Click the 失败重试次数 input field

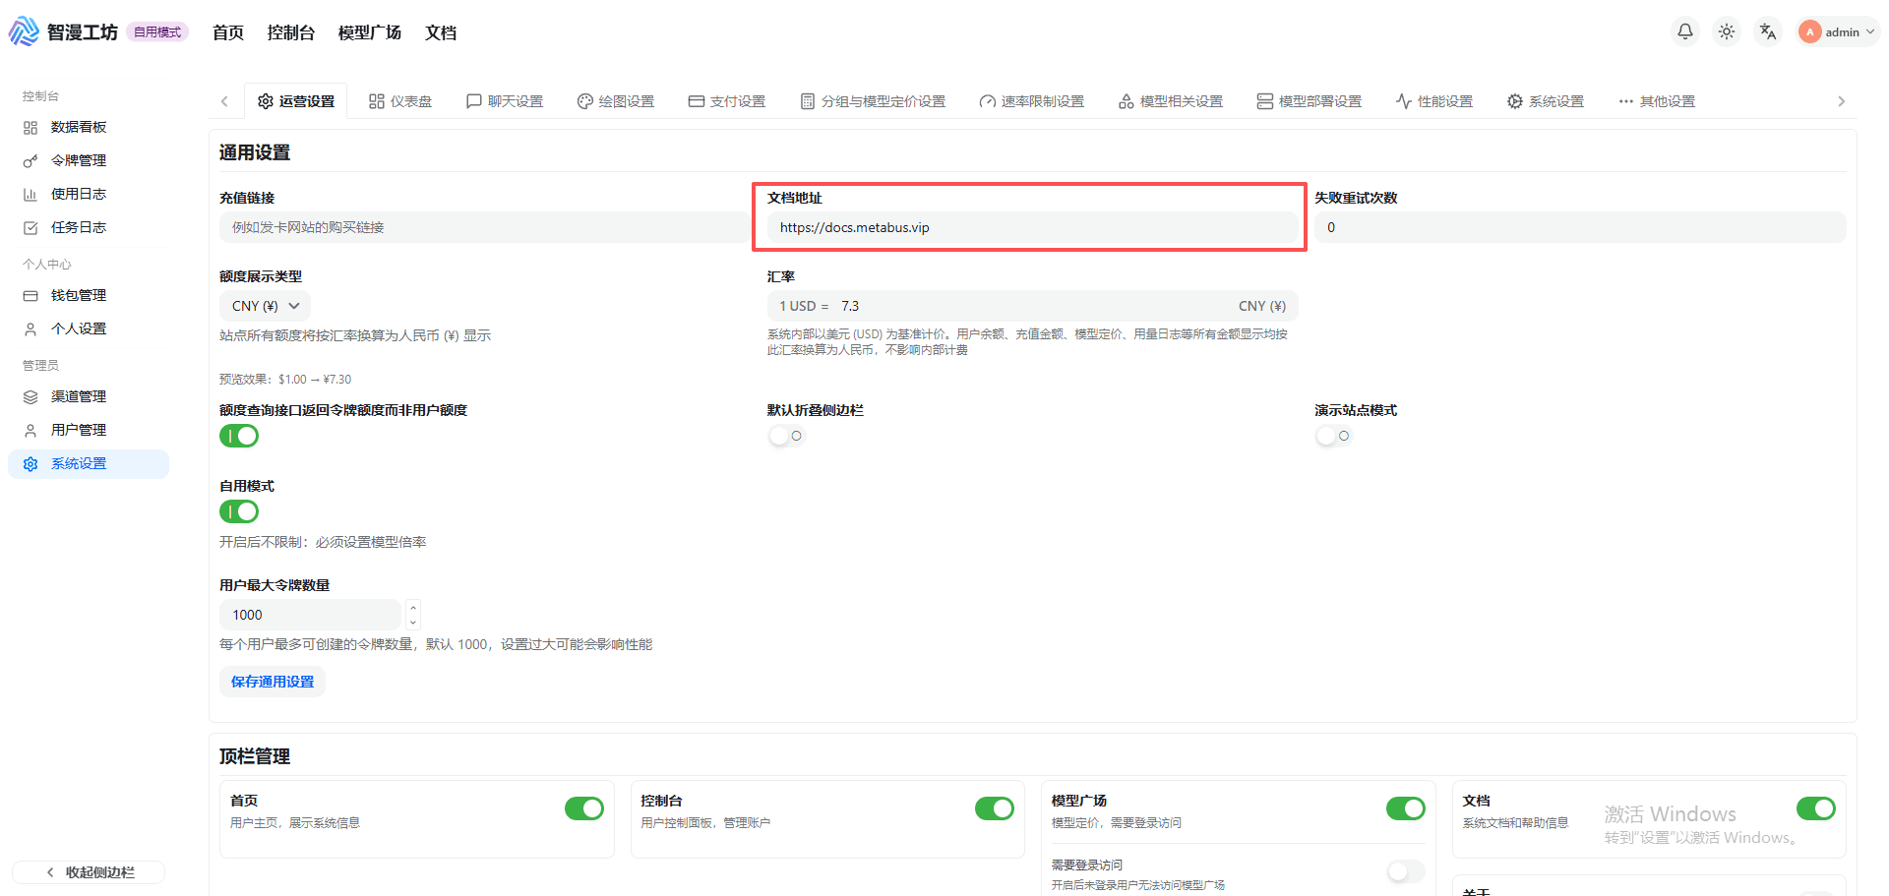[1580, 227]
